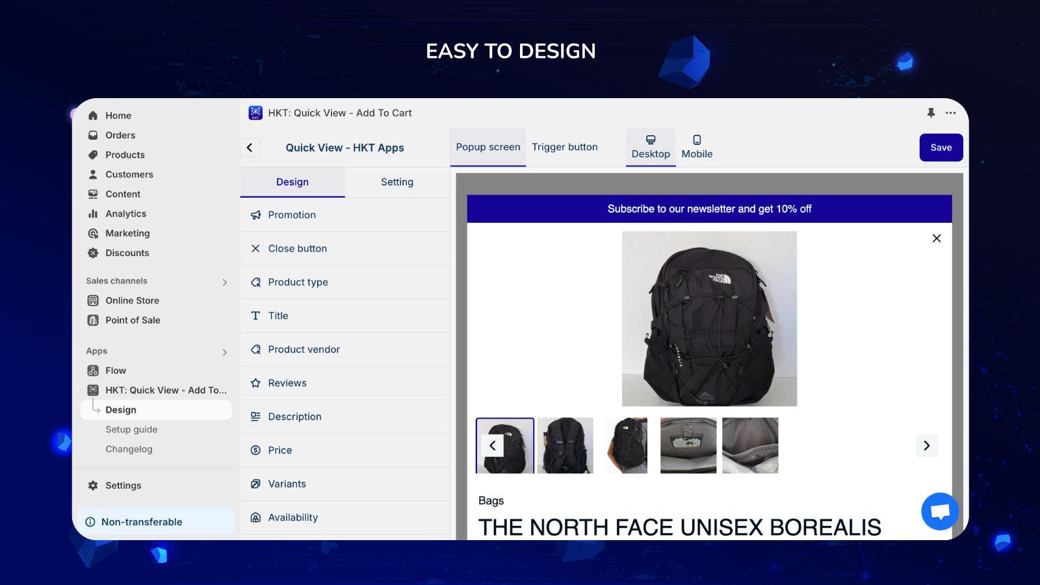
Task: Click the back arrow beside Quick View
Action: click(250, 148)
